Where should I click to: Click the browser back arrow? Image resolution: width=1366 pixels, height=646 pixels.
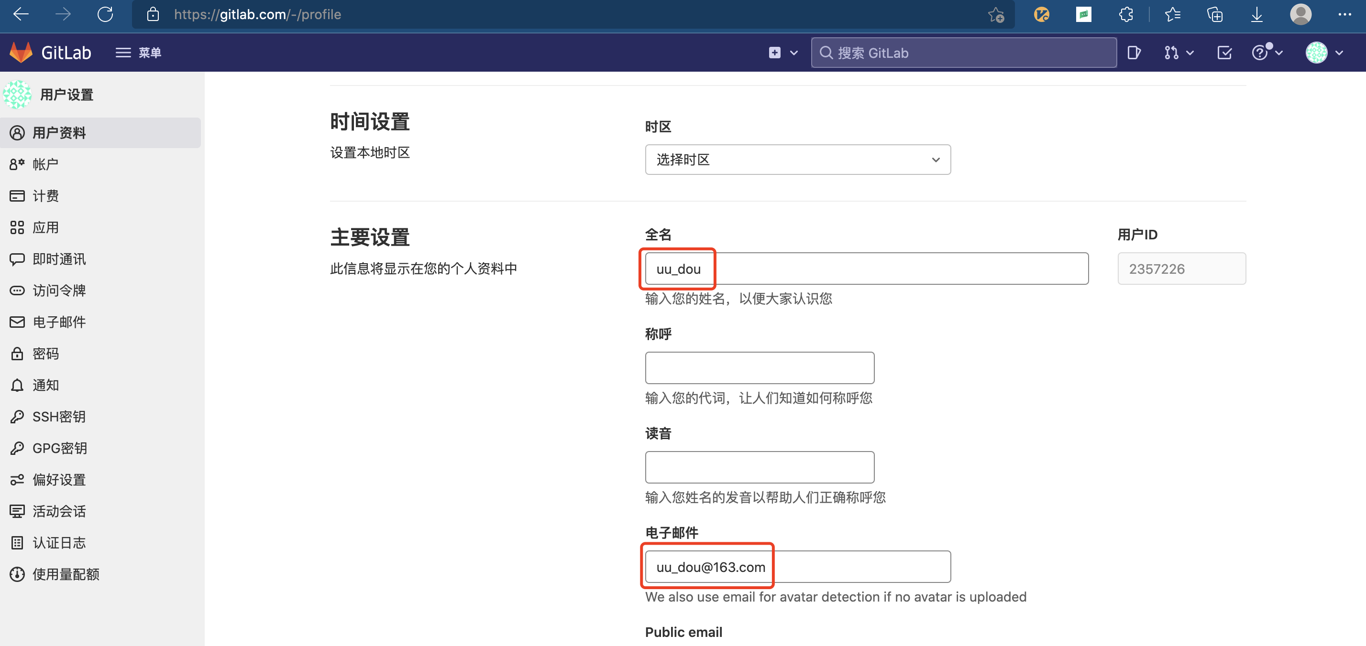pyautogui.click(x=20, y=14)
